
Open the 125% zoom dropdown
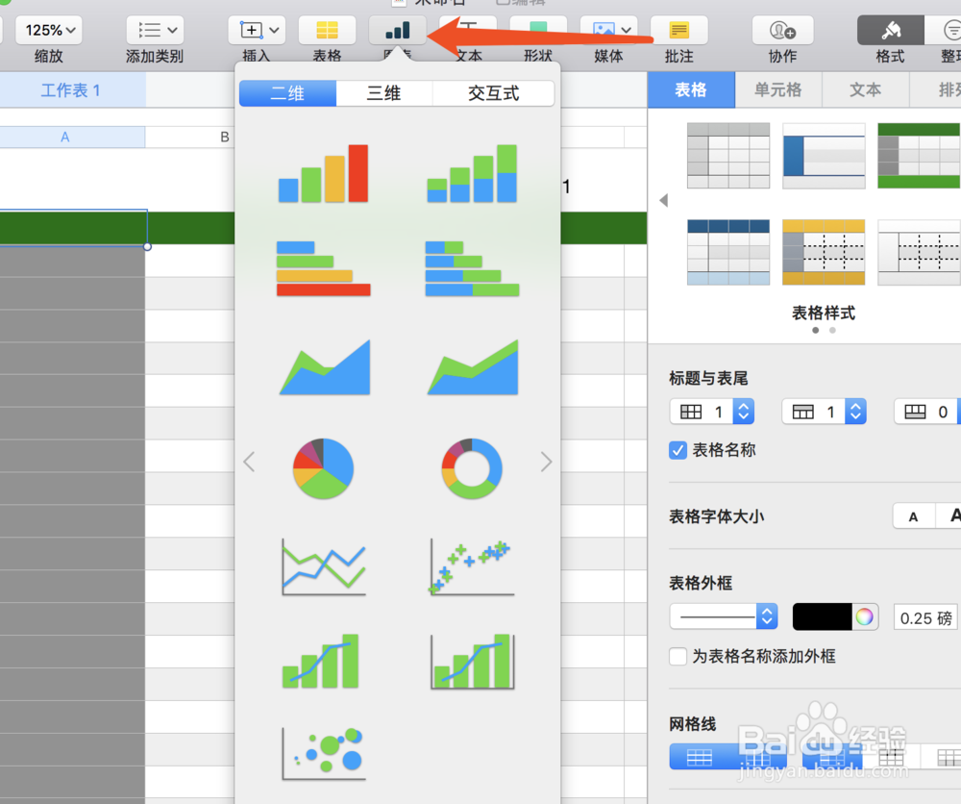[49, 30]
